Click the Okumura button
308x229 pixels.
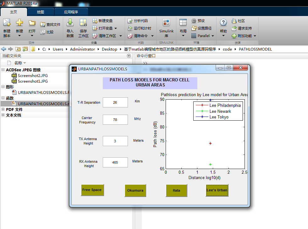[135, 190]
